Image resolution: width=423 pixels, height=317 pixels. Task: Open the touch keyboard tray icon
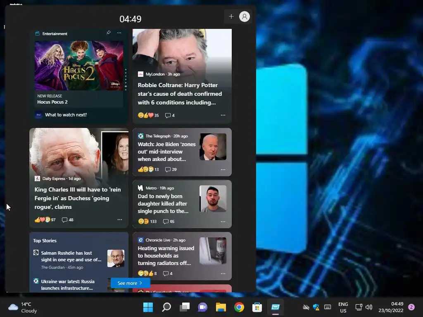[x=328, y=307]
